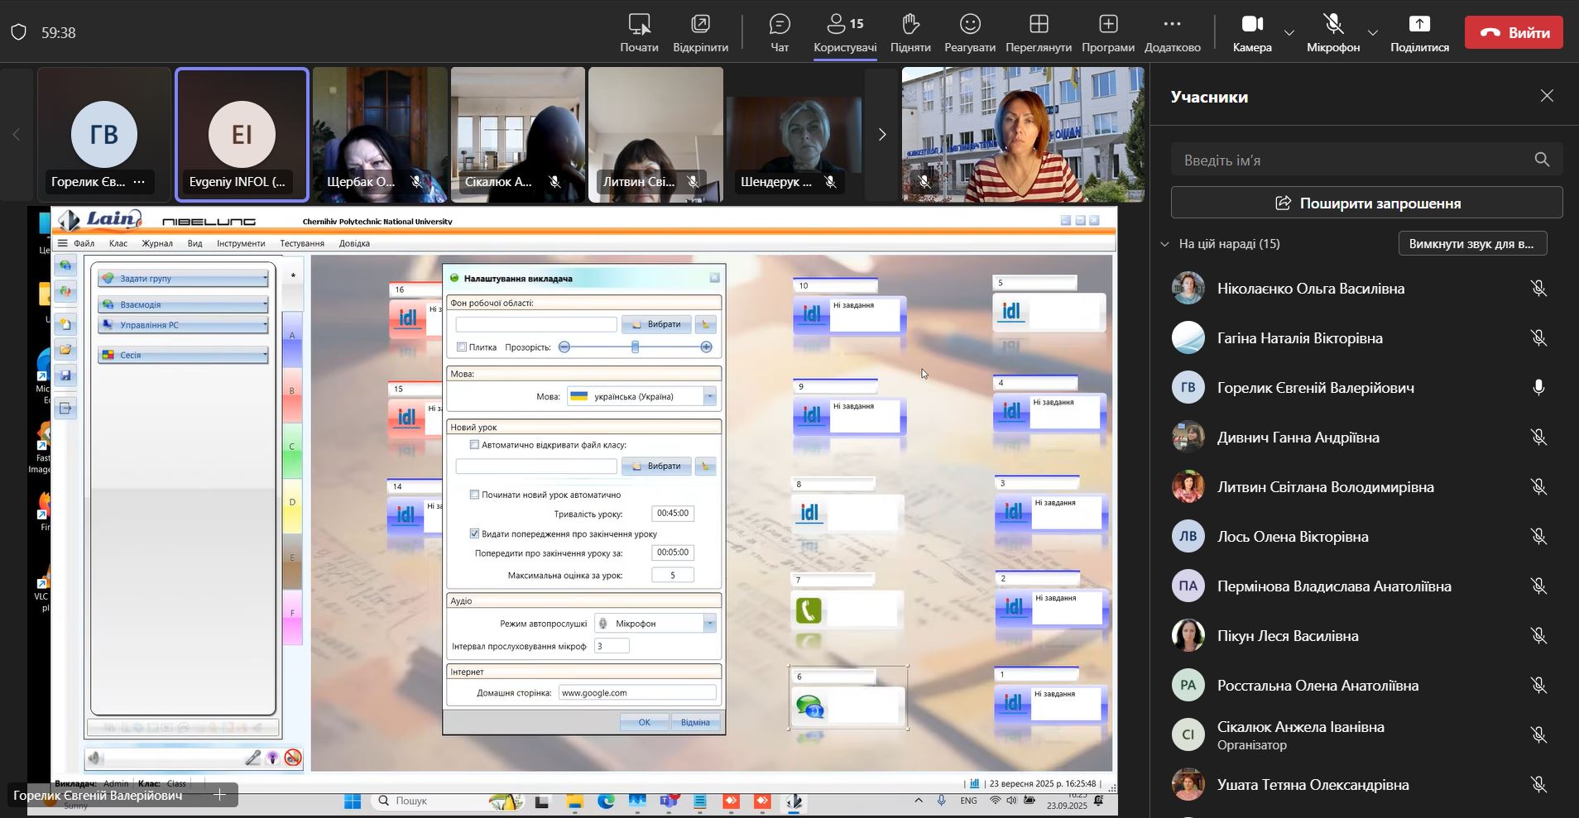Expand the auto-listening mode dropdown
1579x818 pixels.
coord(709,624)
